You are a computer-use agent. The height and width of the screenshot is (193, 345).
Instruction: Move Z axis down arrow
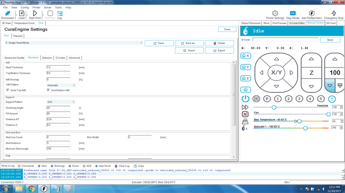pos(311,87)
